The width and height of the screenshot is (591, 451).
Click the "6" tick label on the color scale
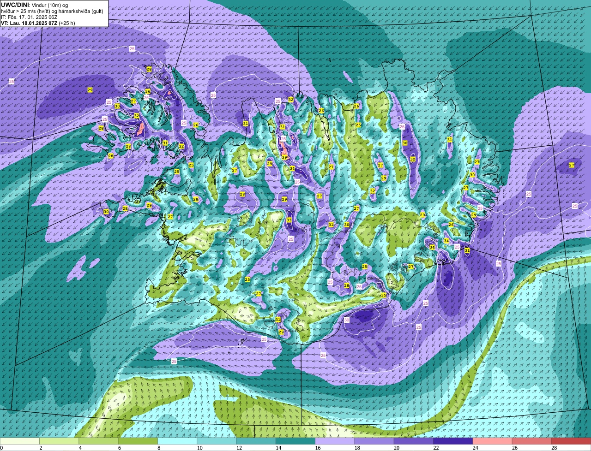[x=119, y=447]
